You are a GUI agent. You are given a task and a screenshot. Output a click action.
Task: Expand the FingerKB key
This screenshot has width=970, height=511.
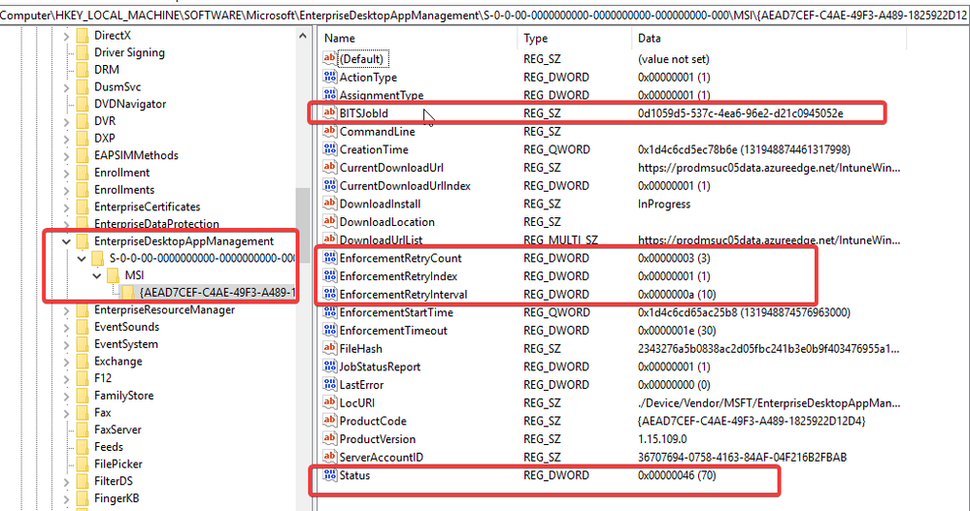pos(66,498)
